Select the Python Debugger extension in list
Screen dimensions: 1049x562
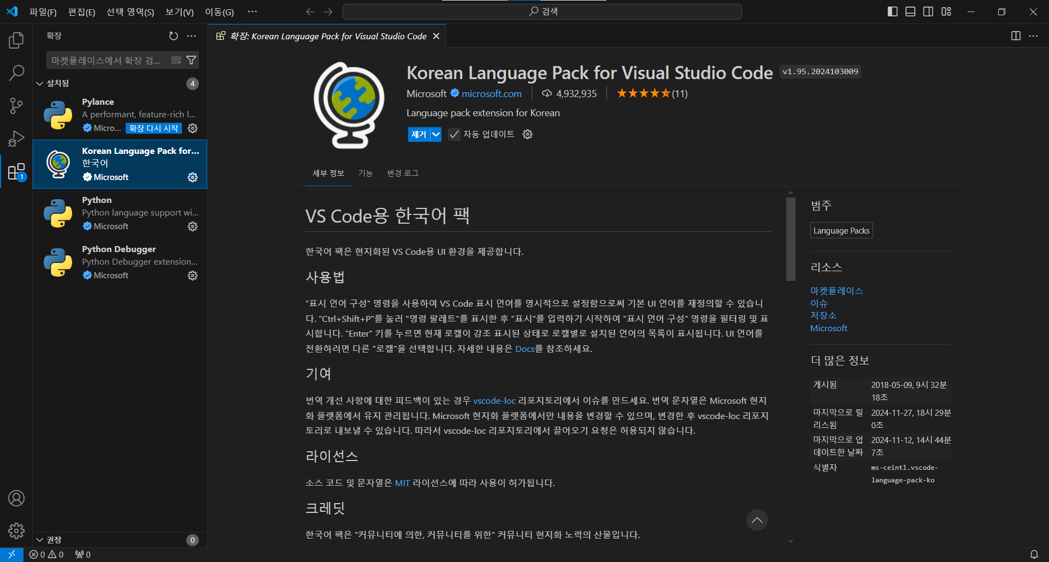[120, 262]
